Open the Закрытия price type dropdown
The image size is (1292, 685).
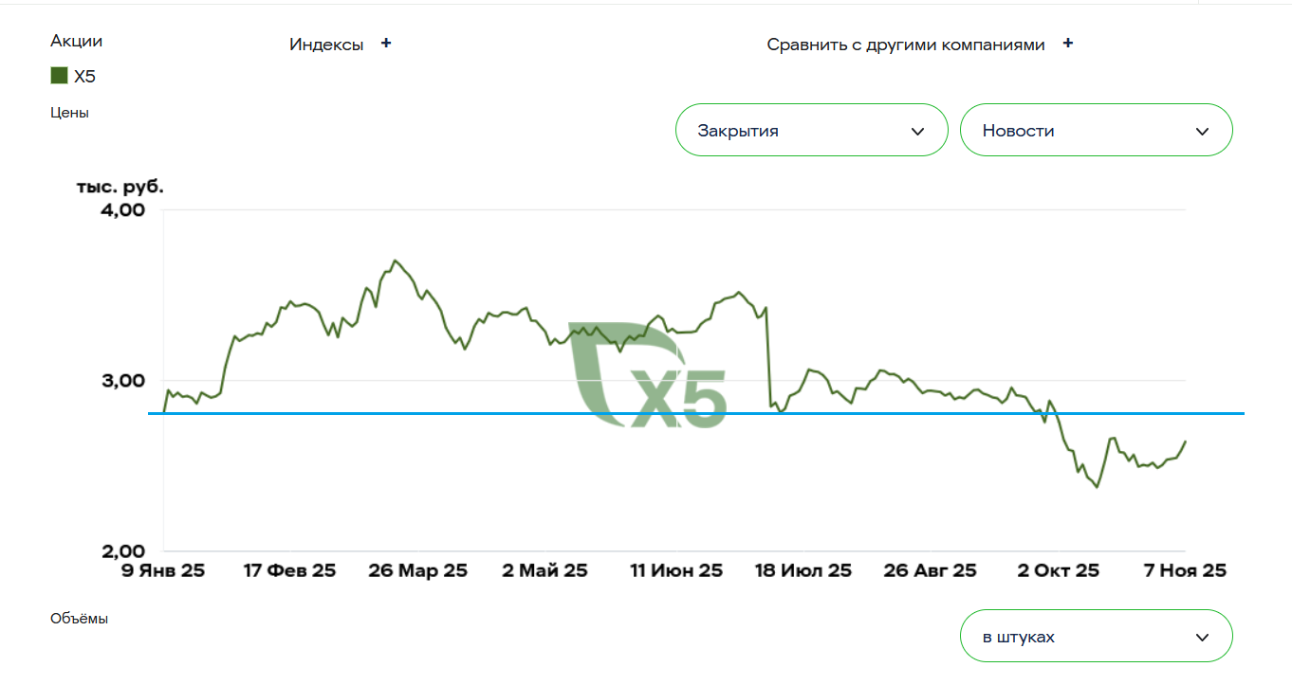coord(811,131)
